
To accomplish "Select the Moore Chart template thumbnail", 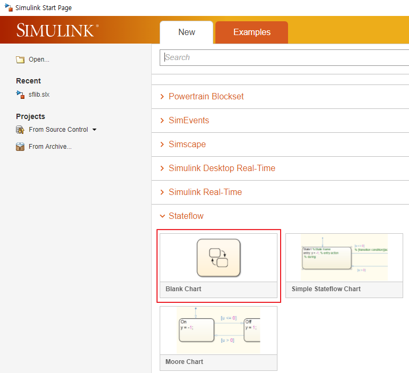I will (x=219, y=330).
